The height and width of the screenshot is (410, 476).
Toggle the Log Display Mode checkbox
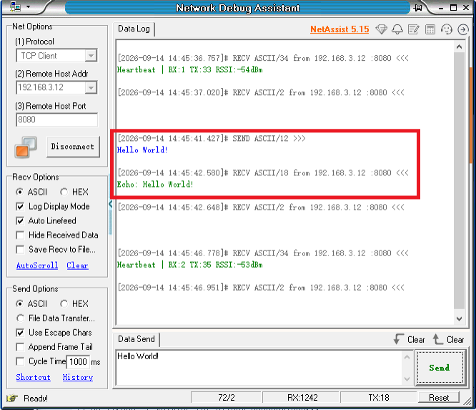[20, 207]
